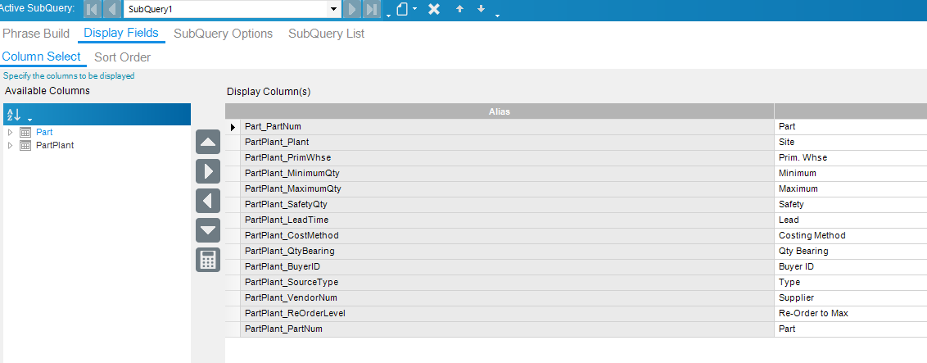The image size is (927, 363).
Task: Switch to the Sort Order sub-tab
Action: point(122,57)
